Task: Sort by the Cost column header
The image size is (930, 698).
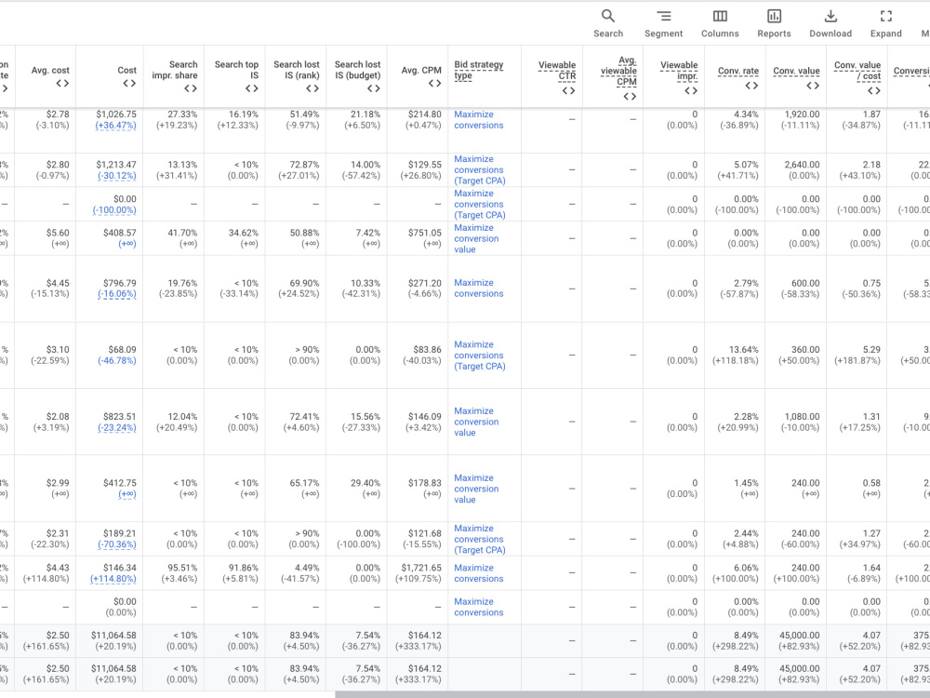Action: [x=126, y=70]
